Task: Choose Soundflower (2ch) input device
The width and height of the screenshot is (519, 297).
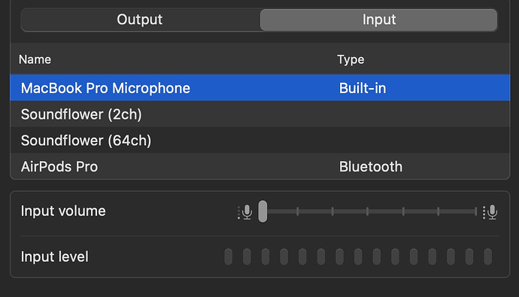Action: tap(259, 114)
